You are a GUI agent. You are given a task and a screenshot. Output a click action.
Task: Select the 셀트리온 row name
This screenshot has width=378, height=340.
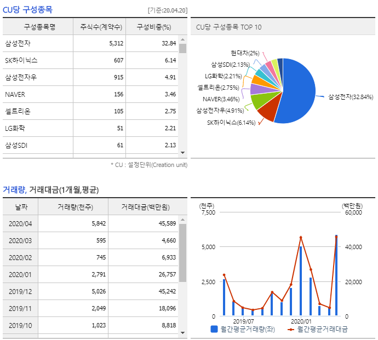[18, 111]
